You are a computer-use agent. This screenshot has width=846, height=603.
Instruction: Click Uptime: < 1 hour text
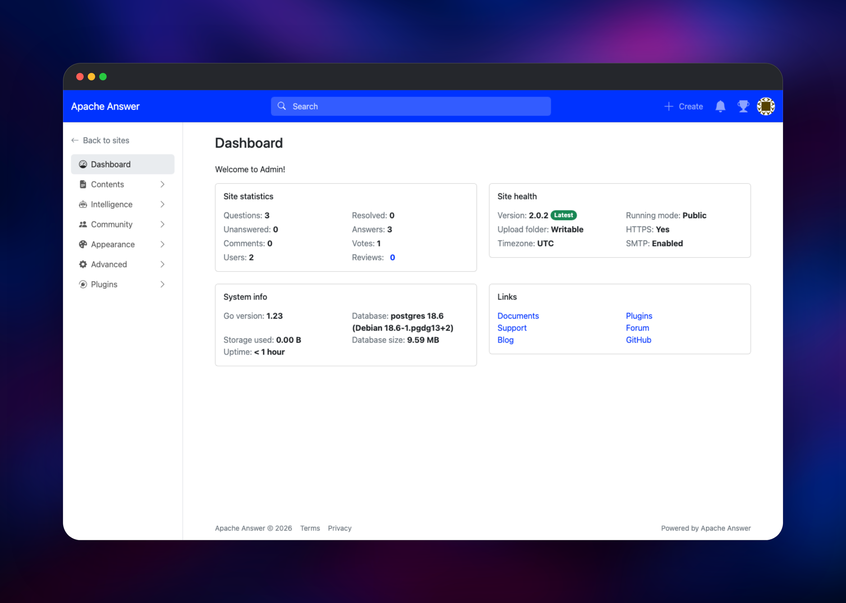(254, 352)
